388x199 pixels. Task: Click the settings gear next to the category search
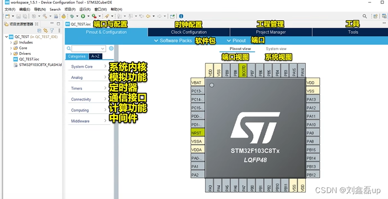(111, 48)
